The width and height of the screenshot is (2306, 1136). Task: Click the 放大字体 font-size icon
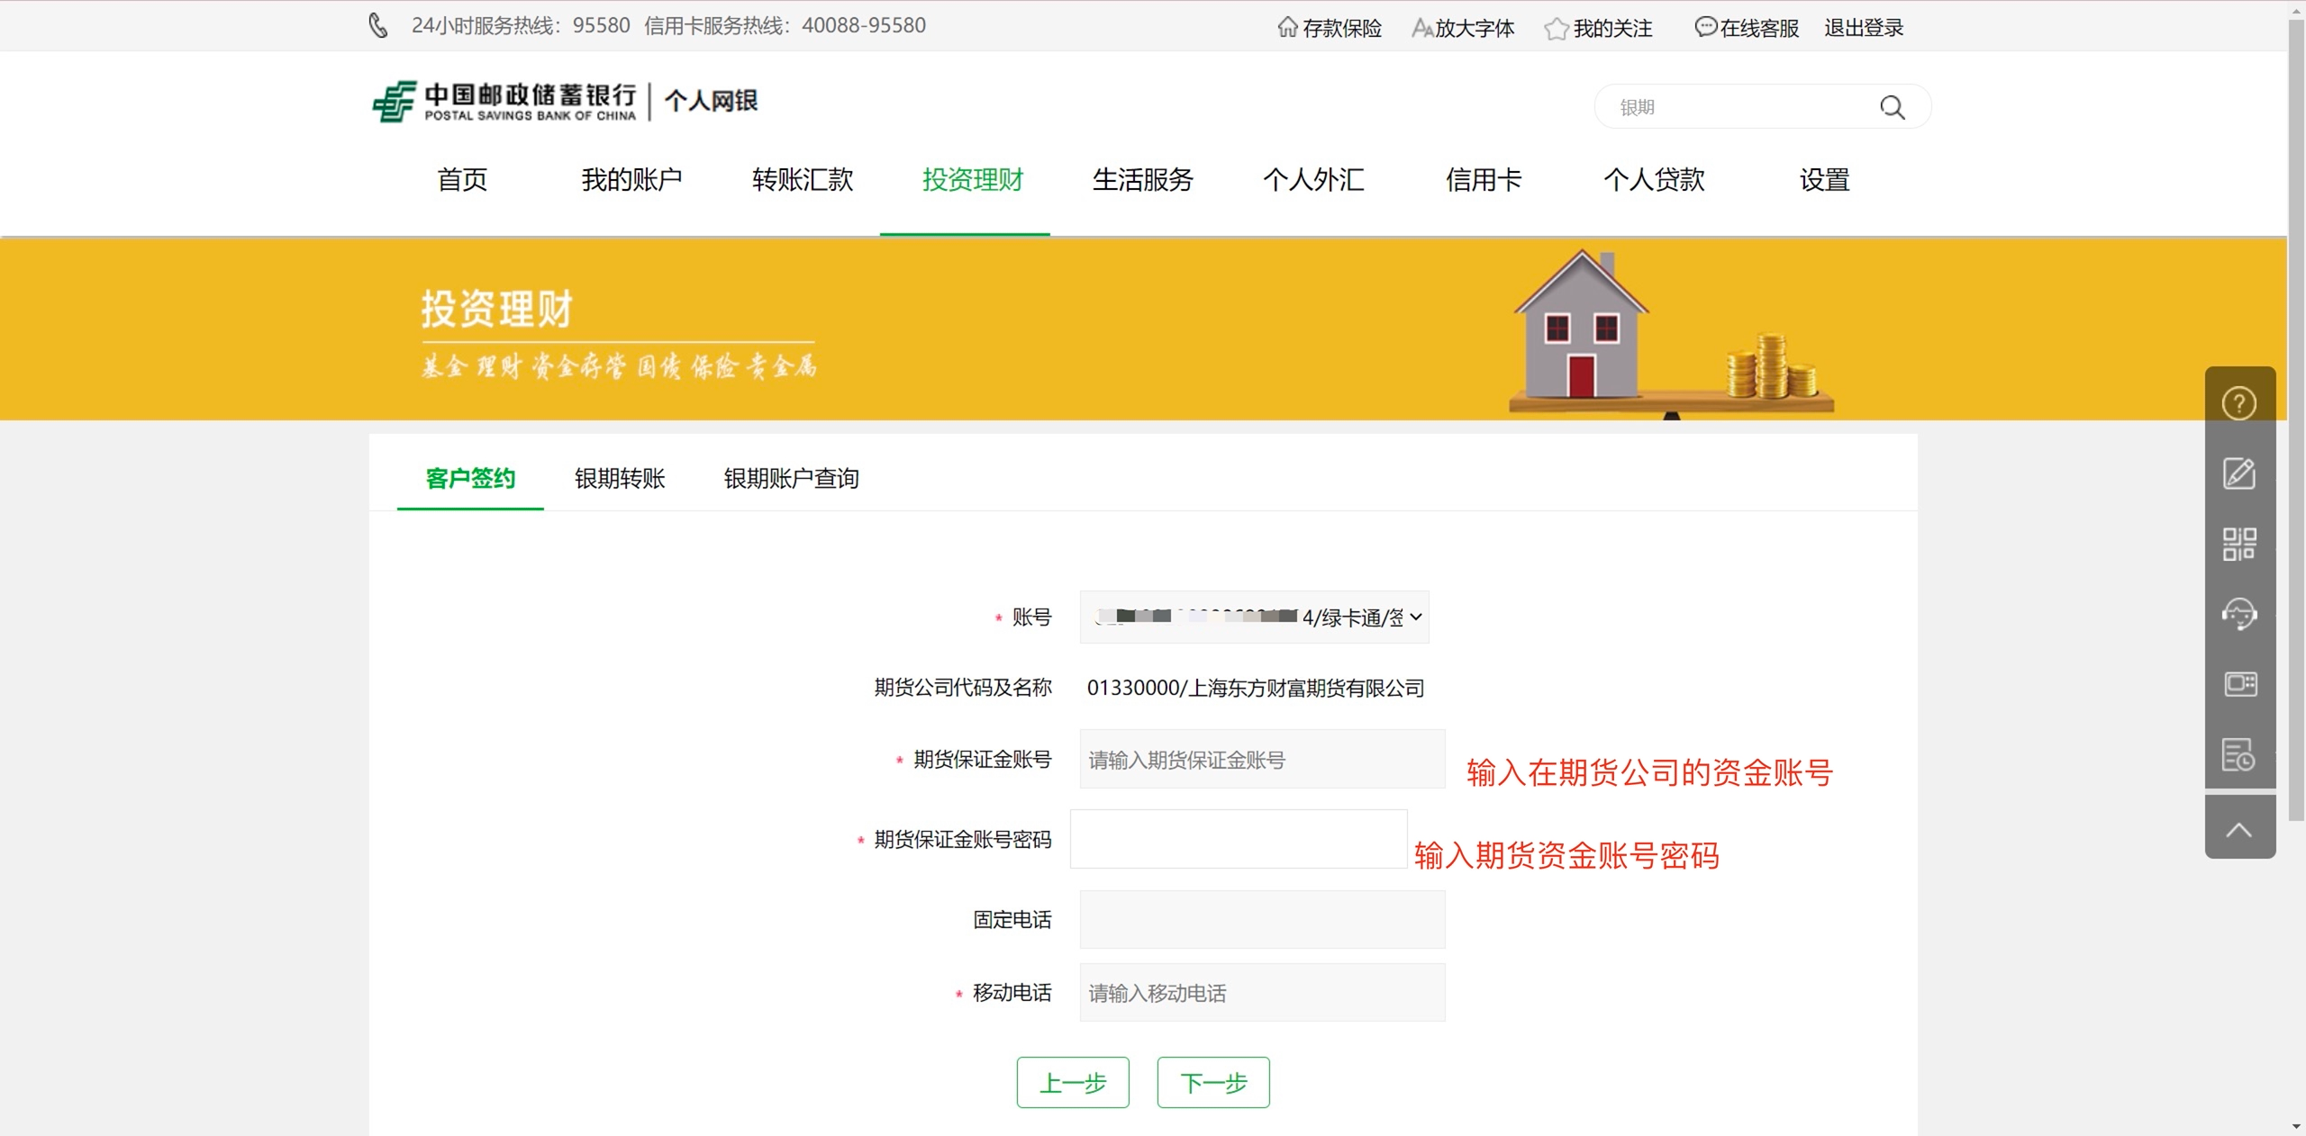[1421, 28]
